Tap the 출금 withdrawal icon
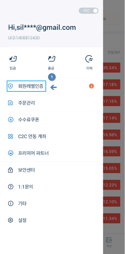The height and width of the screenshot is (254, 125). point(52,59)
